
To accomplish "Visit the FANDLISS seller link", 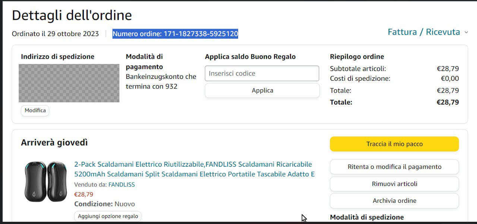I will pos(121,185).
